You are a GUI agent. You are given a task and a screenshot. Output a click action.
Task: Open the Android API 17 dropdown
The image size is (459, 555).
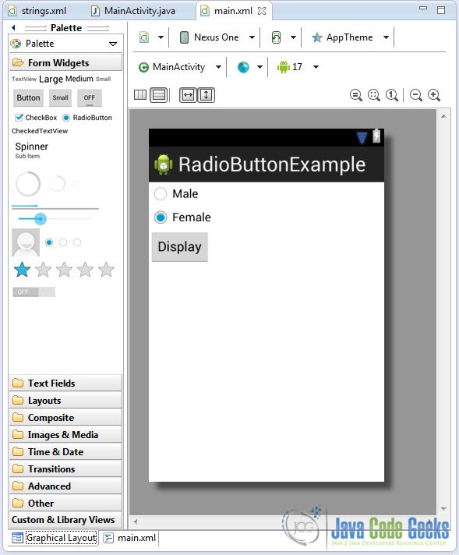point(316,67)
